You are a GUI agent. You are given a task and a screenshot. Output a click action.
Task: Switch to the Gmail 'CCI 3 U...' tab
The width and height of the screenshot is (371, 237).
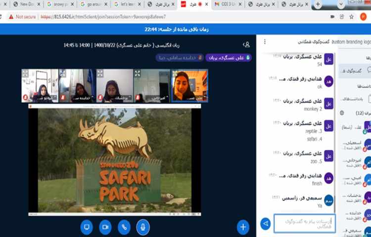coord(228,4)
